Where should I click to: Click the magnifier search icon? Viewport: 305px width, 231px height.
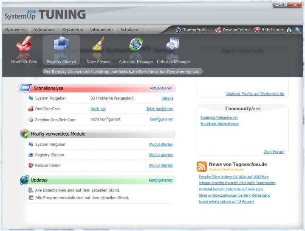298,30
